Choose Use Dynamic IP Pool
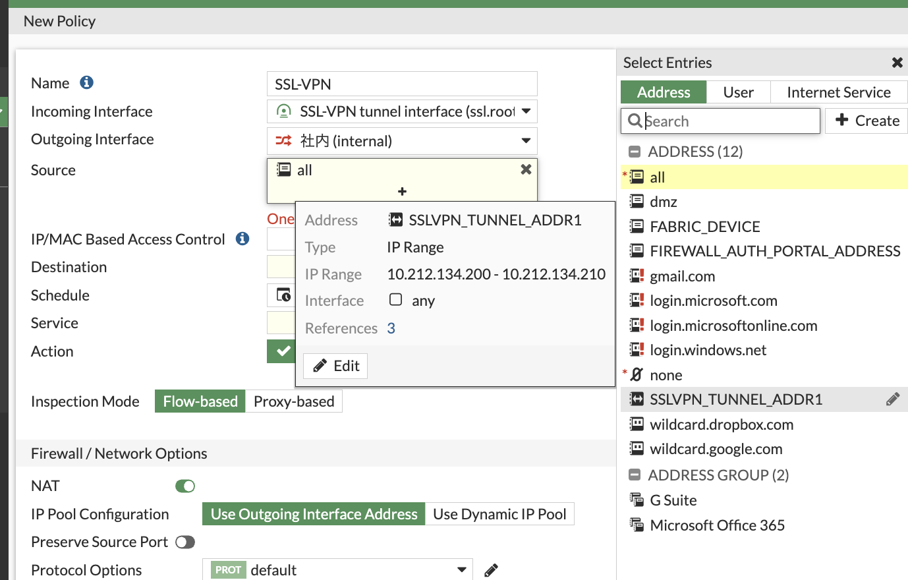 click(499, 514)
